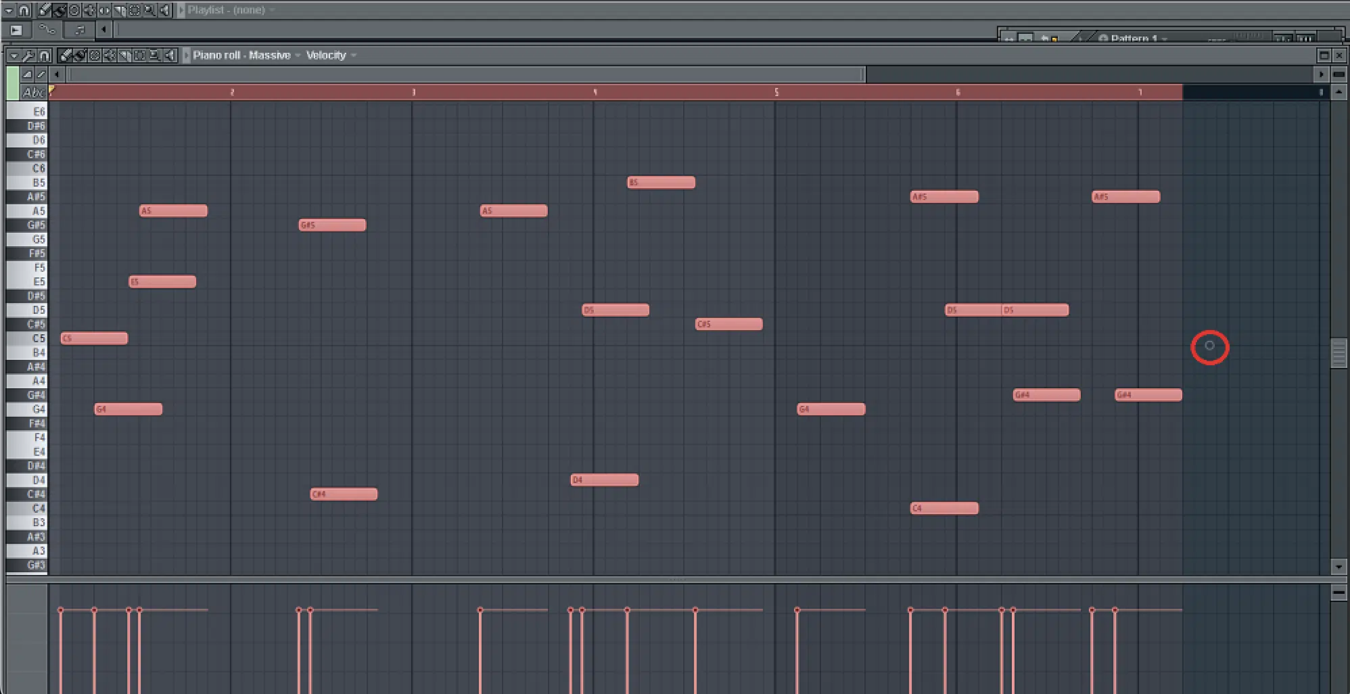Select the Slice tool in Playlist toolbar

[x=120, y=10]
